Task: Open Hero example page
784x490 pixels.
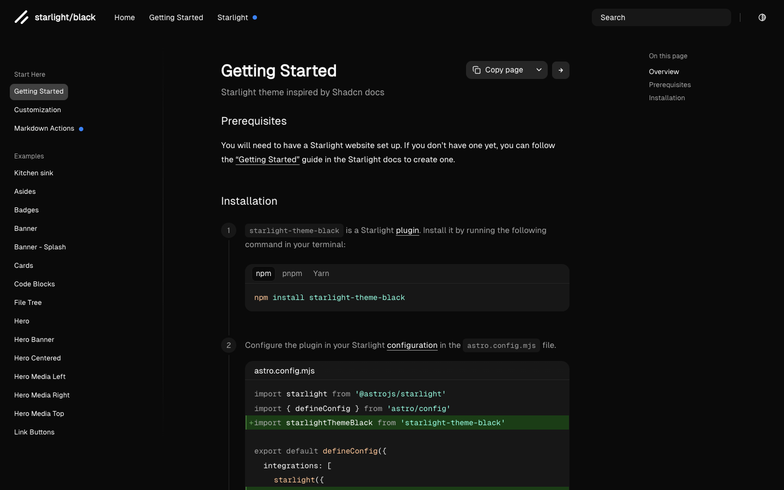Action: [22, 321]
